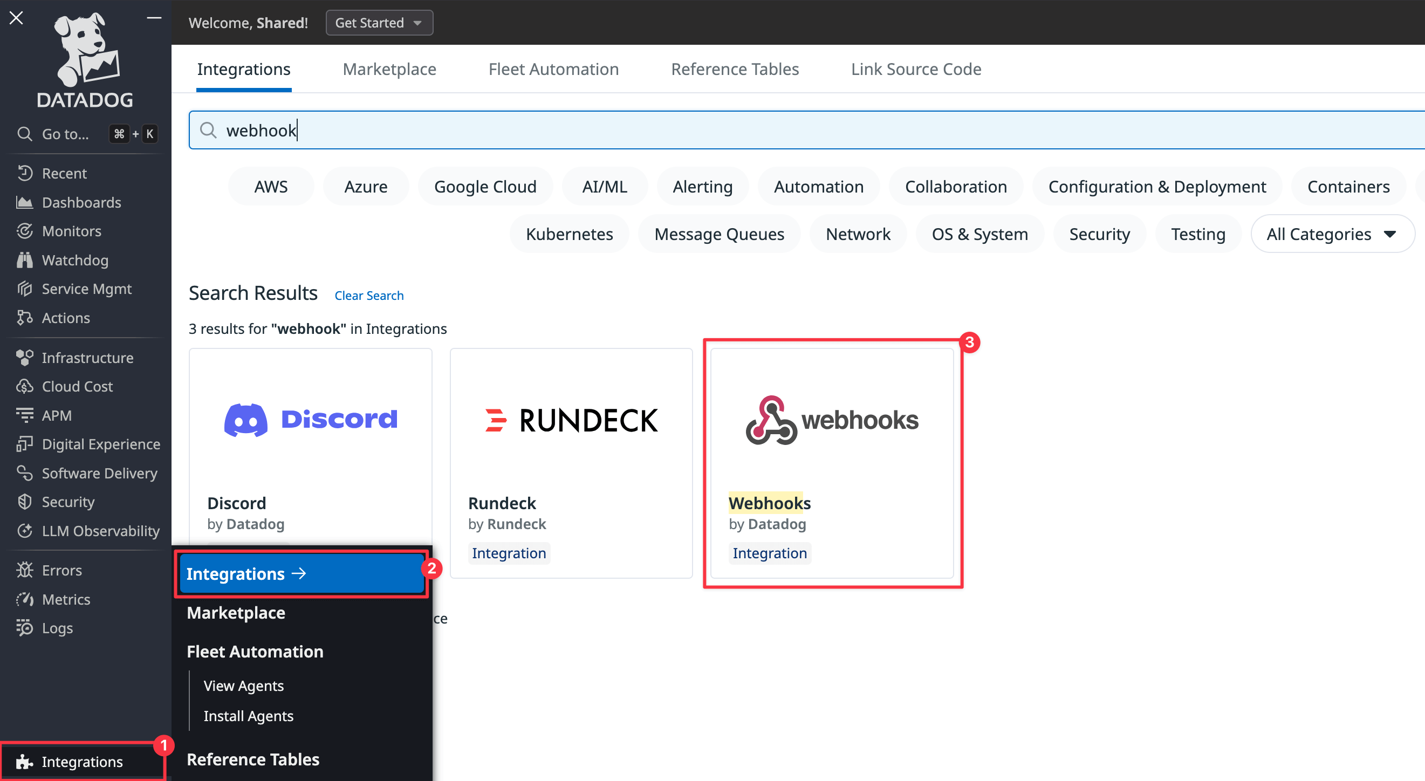Viewport: 1425px width, 781px height.
Task: Navigate to APM via its sidebar icon
Action: coord(25,415)
